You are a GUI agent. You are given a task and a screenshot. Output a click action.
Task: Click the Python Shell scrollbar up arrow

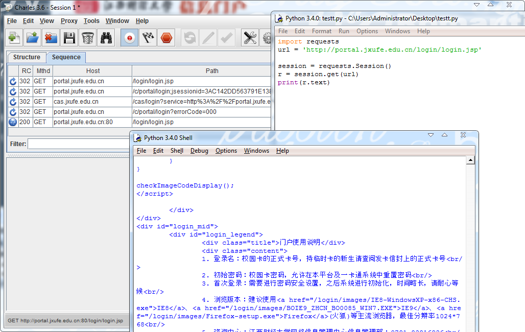[470, 161]
